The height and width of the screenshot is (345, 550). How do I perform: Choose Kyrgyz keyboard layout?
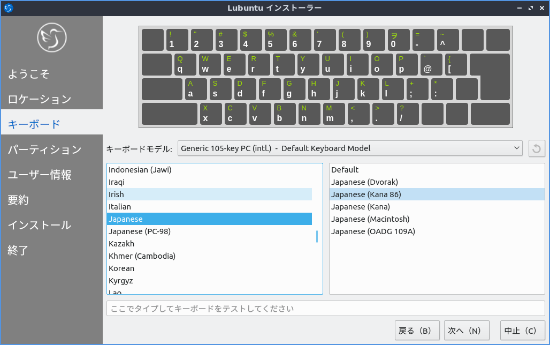[209, 280]
